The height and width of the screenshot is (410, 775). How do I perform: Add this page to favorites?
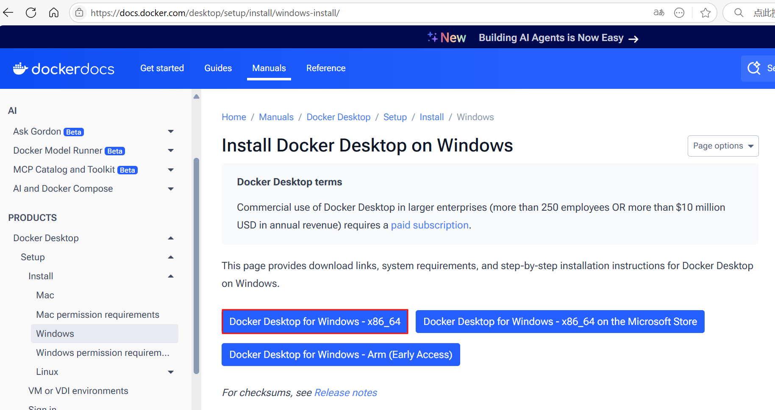705,13
